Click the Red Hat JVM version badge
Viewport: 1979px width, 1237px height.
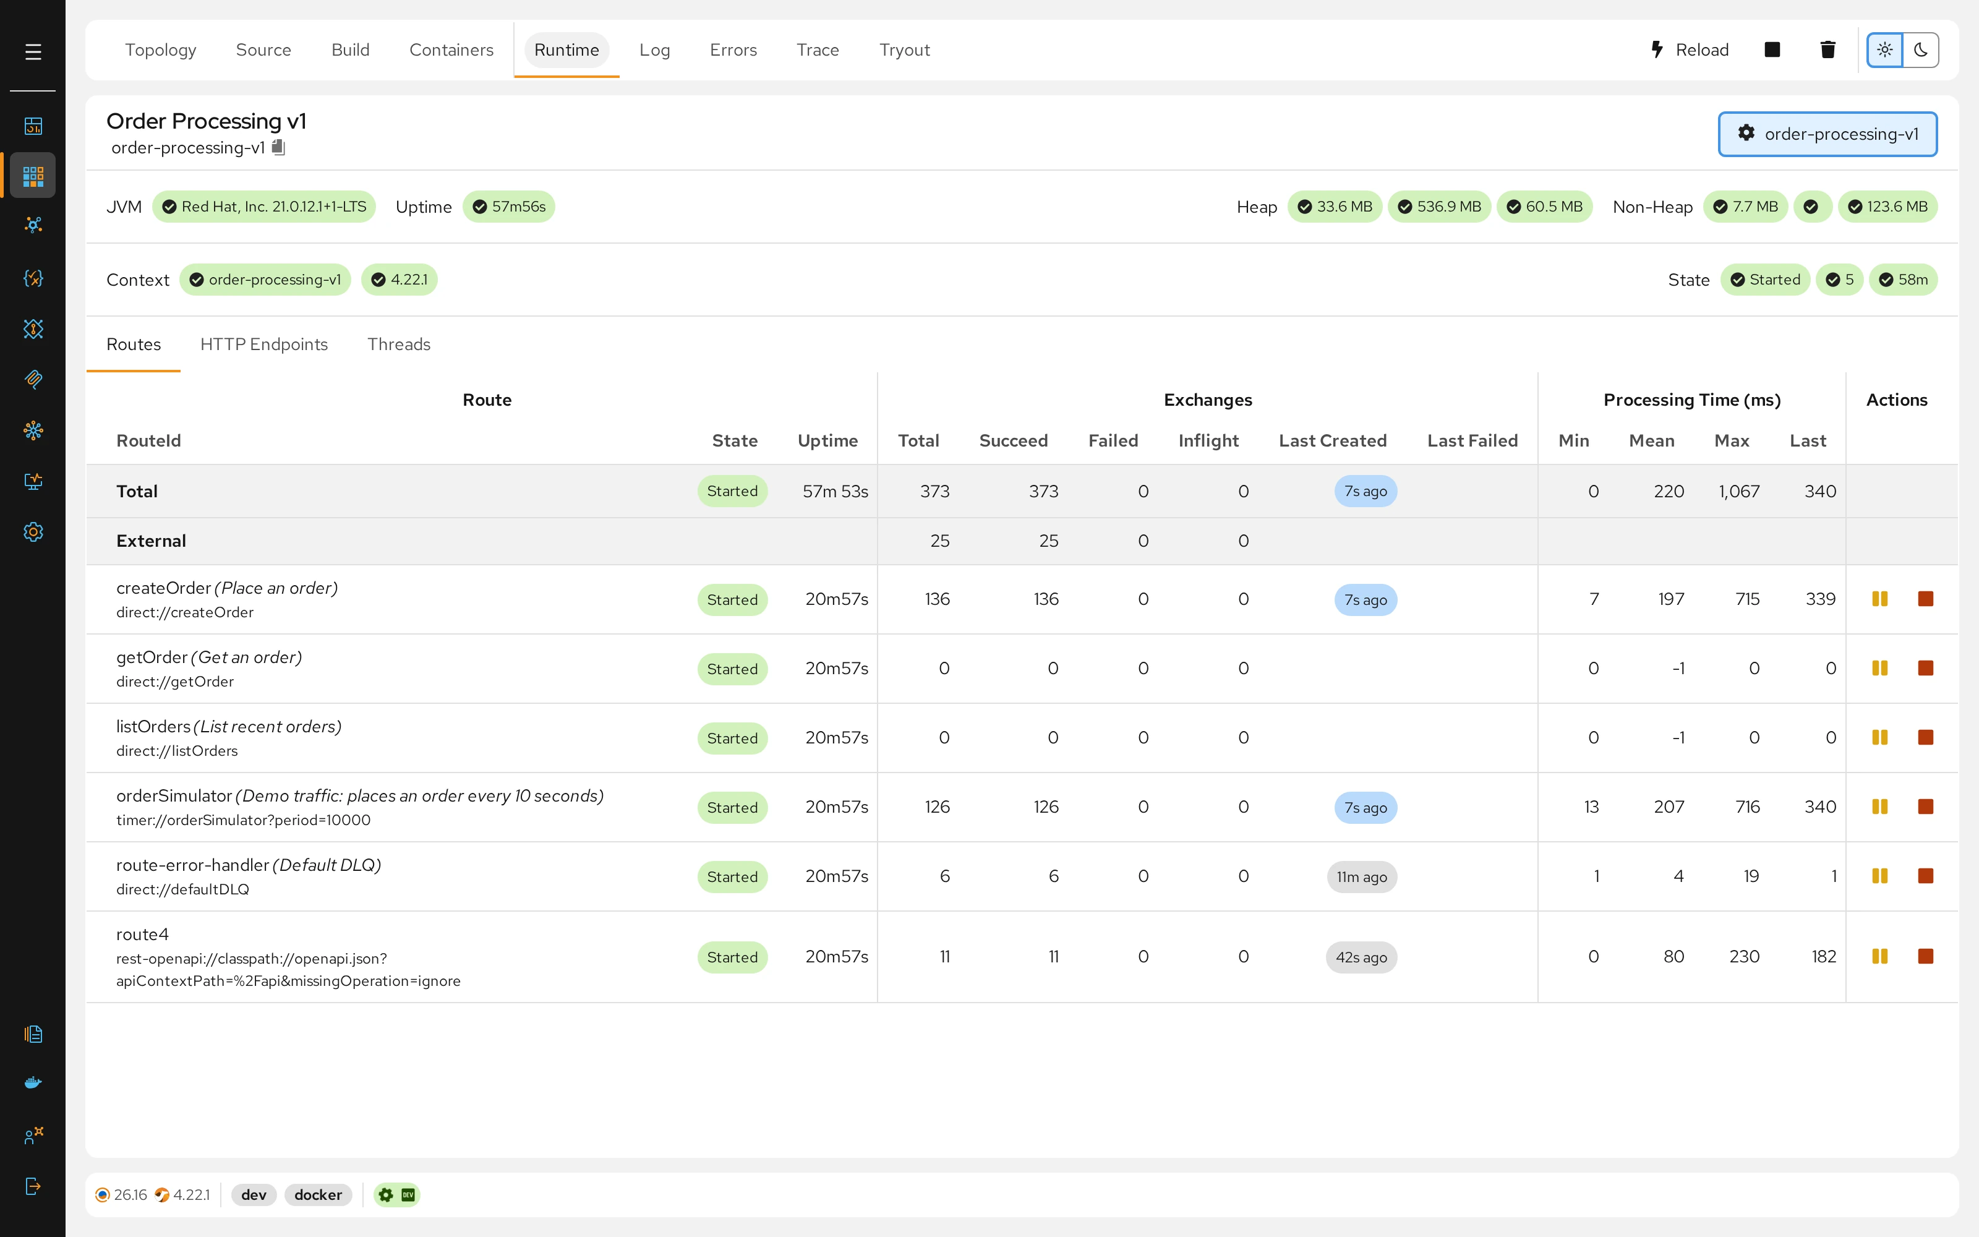(x=264, y=207)
